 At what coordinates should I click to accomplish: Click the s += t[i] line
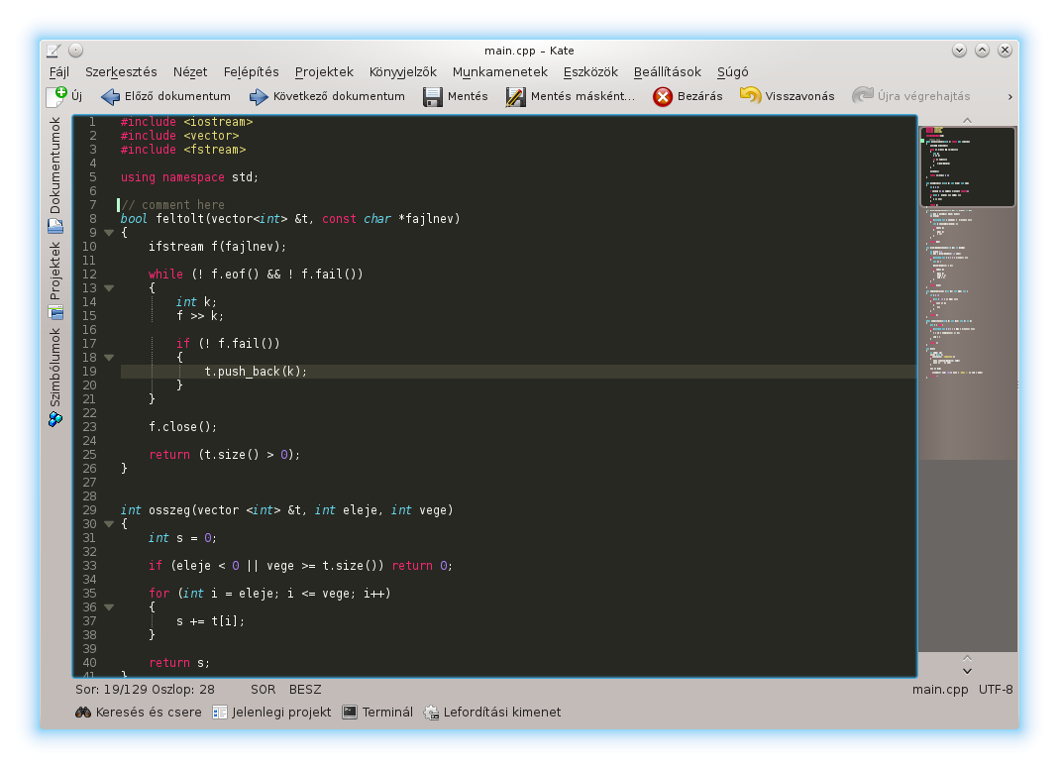pos(210,620)
